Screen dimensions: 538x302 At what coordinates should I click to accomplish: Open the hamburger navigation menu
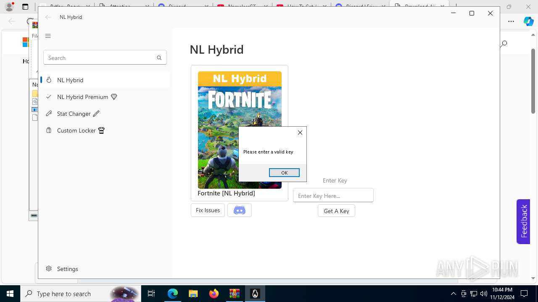pyautogui.click(x=48, y=36)
